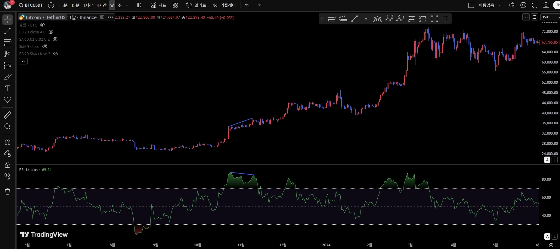The height and width of the screenshot is (249, 560).
Task: Open the 지표 indicators button
Action: (x=159, y=5)
